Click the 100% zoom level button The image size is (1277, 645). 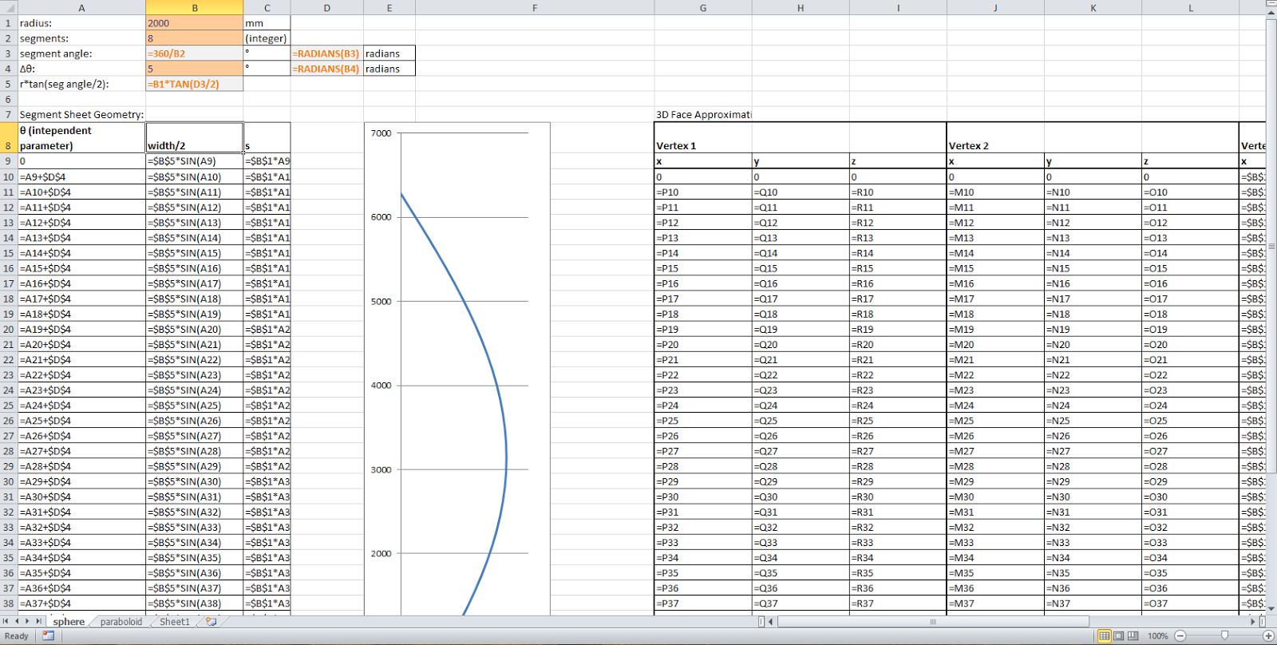click(x=1157, y=636)
